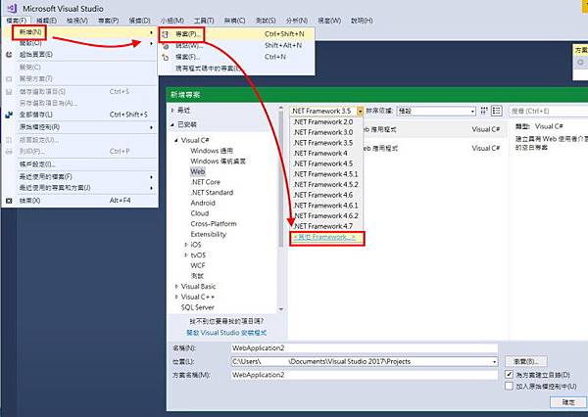
Task: Select the SQL Server category
Action: [198, 307]
